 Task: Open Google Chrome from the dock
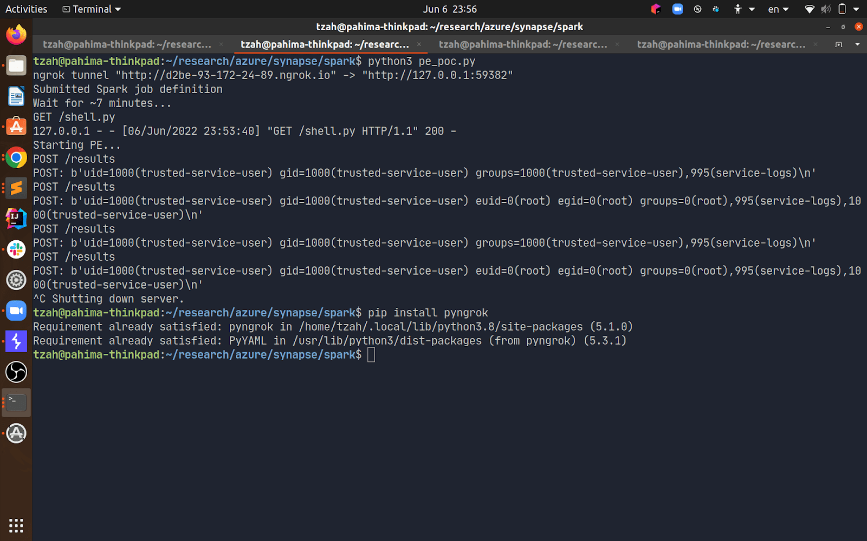click(x=16, y=157)
